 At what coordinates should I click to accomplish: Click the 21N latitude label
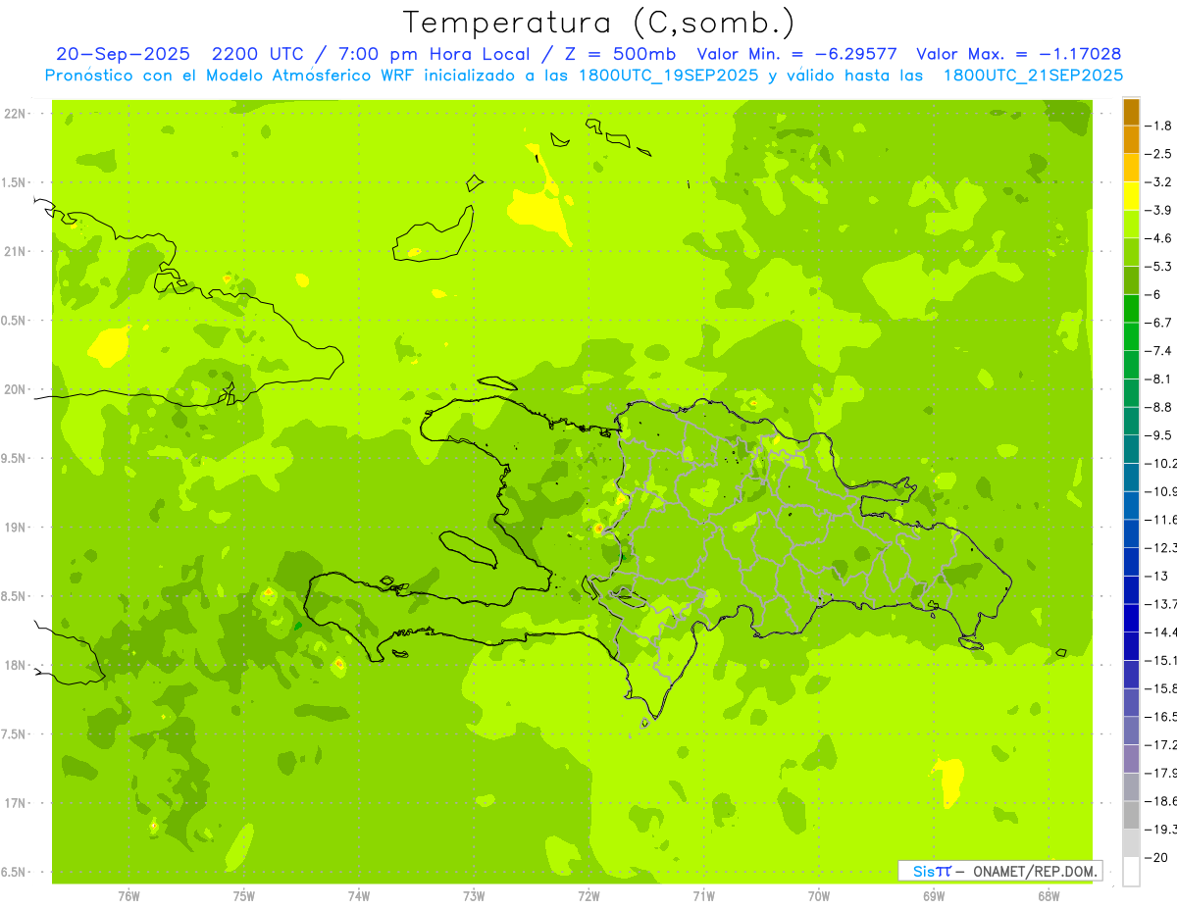[x=14, y=251]
